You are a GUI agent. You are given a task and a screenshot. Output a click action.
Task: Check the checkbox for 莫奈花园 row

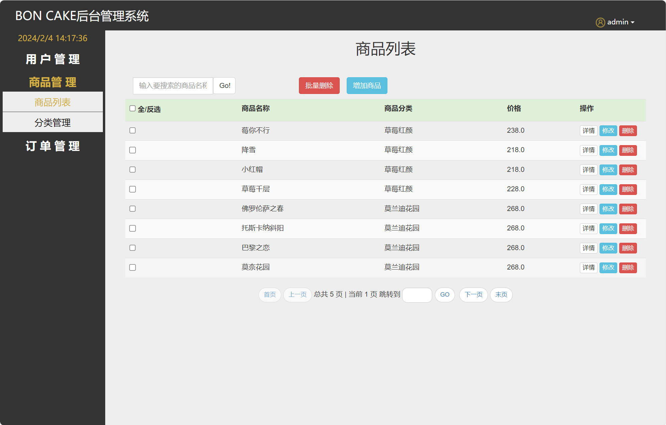pyautogui.click(x=132, y=268)
